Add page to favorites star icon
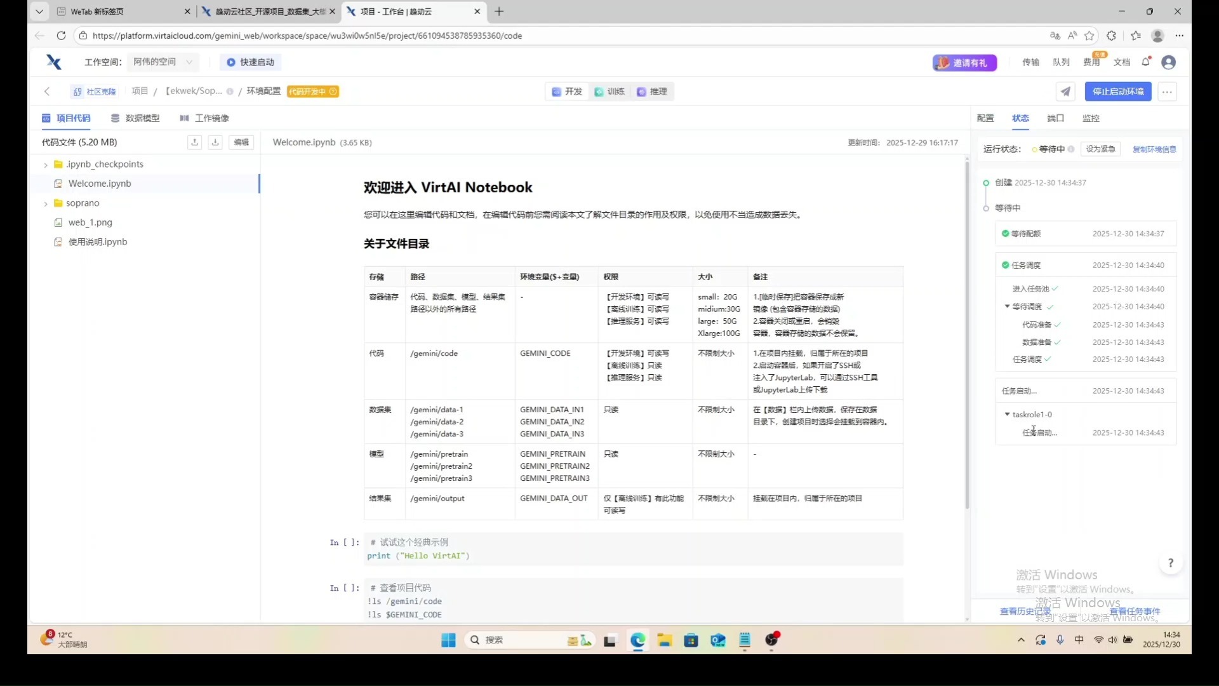 coord(1089,36)
